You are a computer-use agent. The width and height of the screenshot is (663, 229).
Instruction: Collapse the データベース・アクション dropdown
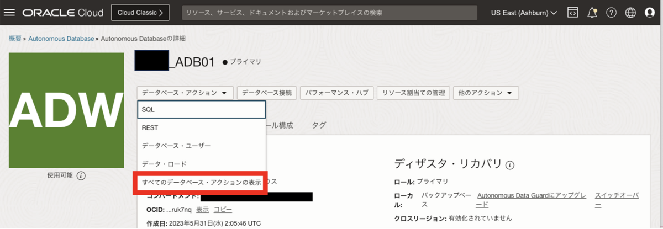click(185, 93)
